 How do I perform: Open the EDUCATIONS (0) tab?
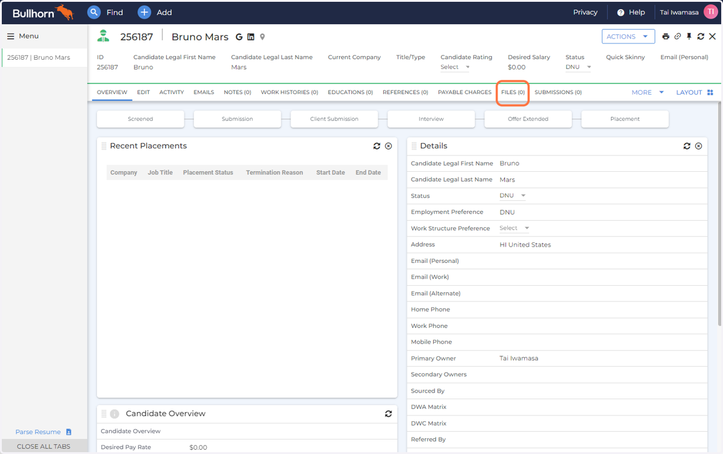tap(350, 92)
